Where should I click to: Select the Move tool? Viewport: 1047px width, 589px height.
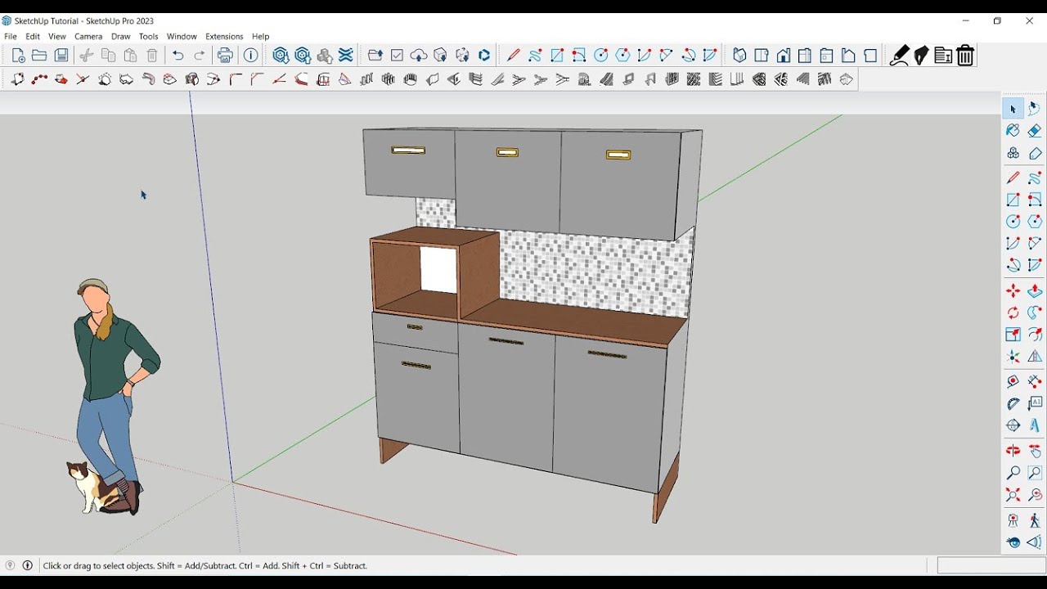click(x=1013, y=291)
